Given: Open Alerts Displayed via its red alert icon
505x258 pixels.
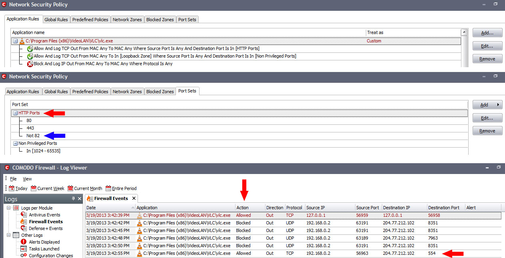Looking at the screenshot, I should tap(23, 242).
